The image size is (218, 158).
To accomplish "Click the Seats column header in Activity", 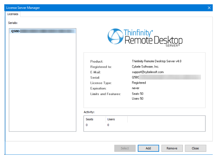I will pyautogui.click(x=95, y=119).
